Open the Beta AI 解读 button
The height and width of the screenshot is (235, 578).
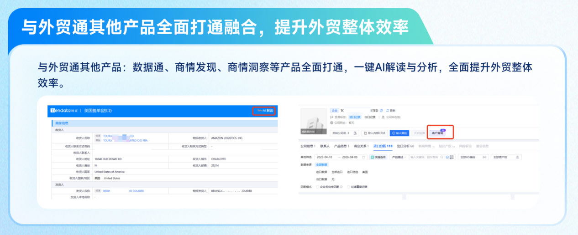265,111
